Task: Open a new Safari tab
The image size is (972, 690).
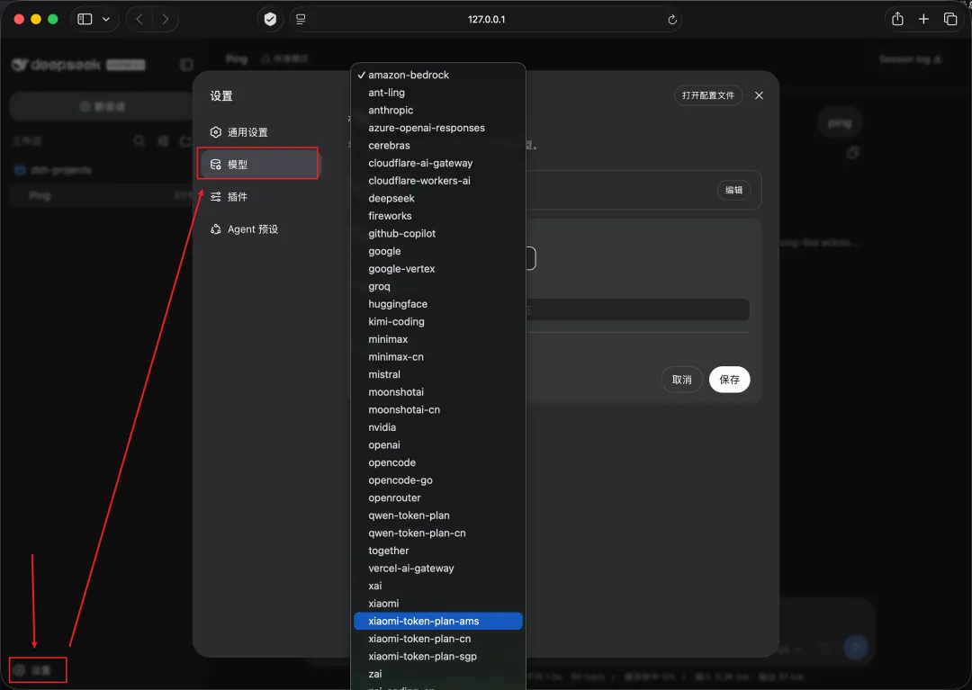Action: [923, 19]
